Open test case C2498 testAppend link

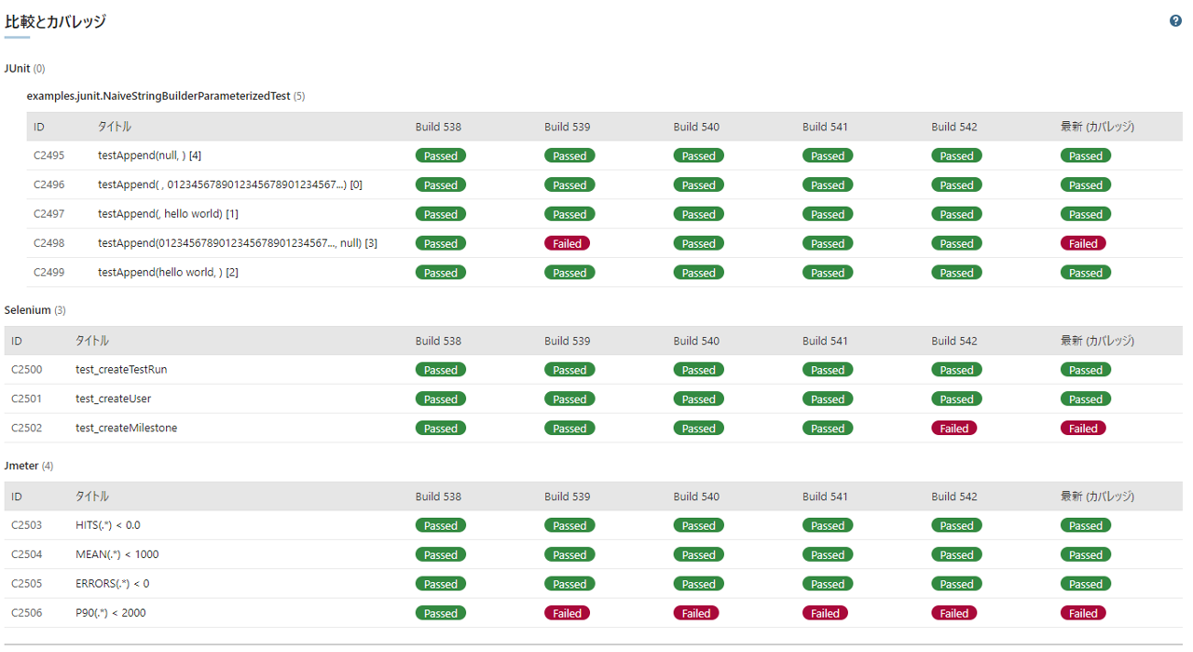237,243
